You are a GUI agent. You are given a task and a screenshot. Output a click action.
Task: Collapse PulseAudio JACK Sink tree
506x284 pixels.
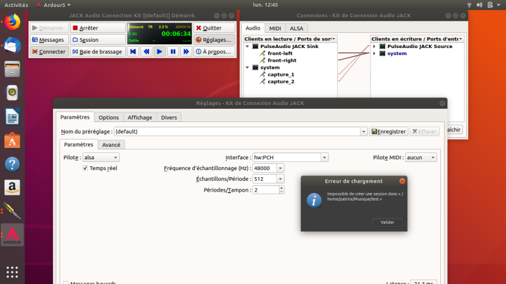click(x=247, y=46)
